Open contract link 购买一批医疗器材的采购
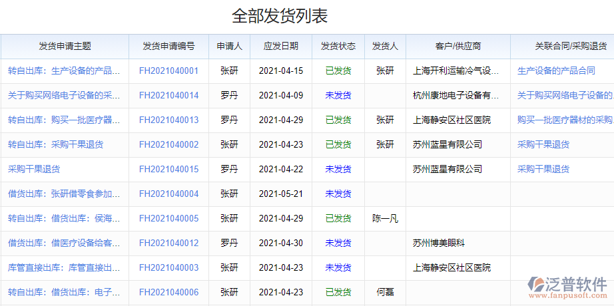Viewport: 614px width, 306px height. [565, 120]
